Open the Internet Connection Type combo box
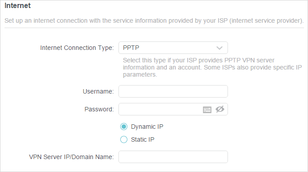This screenshot has width=308, height=172. pyautogui.click(x=173, y=48)
